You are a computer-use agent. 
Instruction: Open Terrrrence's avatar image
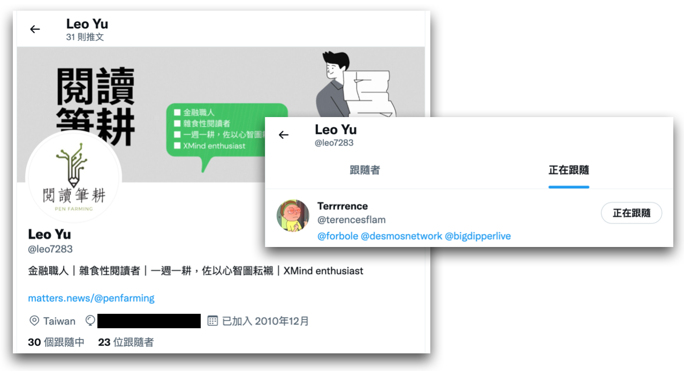[293, 216]
